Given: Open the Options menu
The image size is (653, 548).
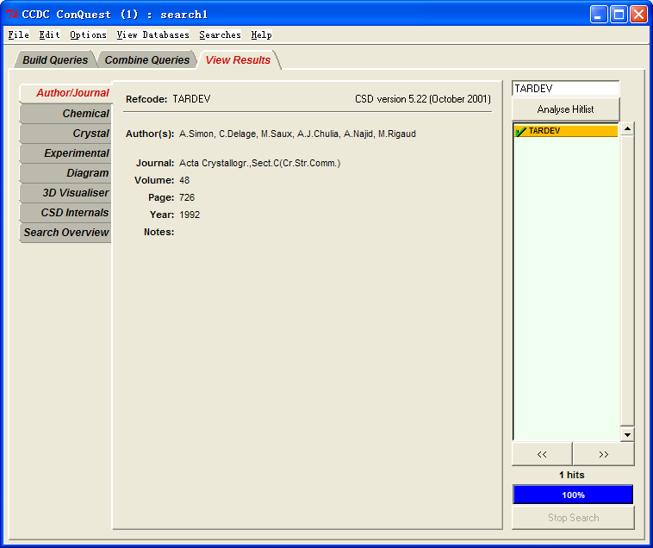Looking at the screenshot, I should click(x=88, y=35).
